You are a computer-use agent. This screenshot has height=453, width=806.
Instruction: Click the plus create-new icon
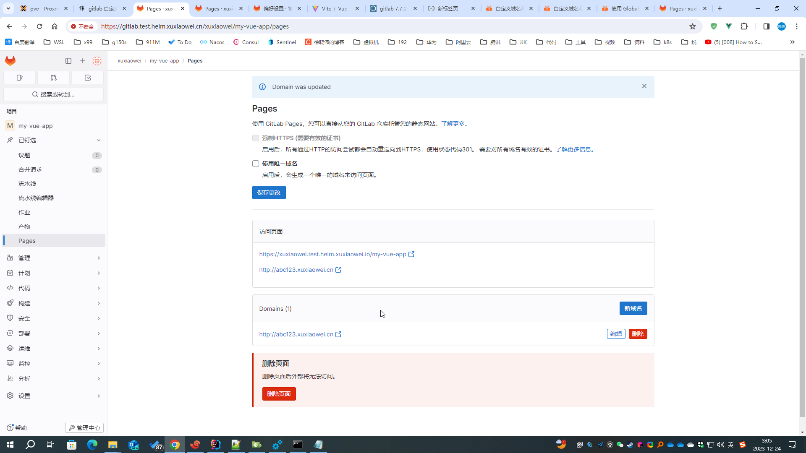(83, 61)
